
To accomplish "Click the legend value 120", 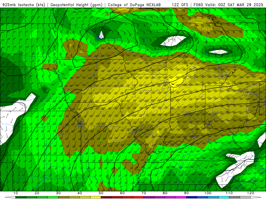I will [251, 193].
